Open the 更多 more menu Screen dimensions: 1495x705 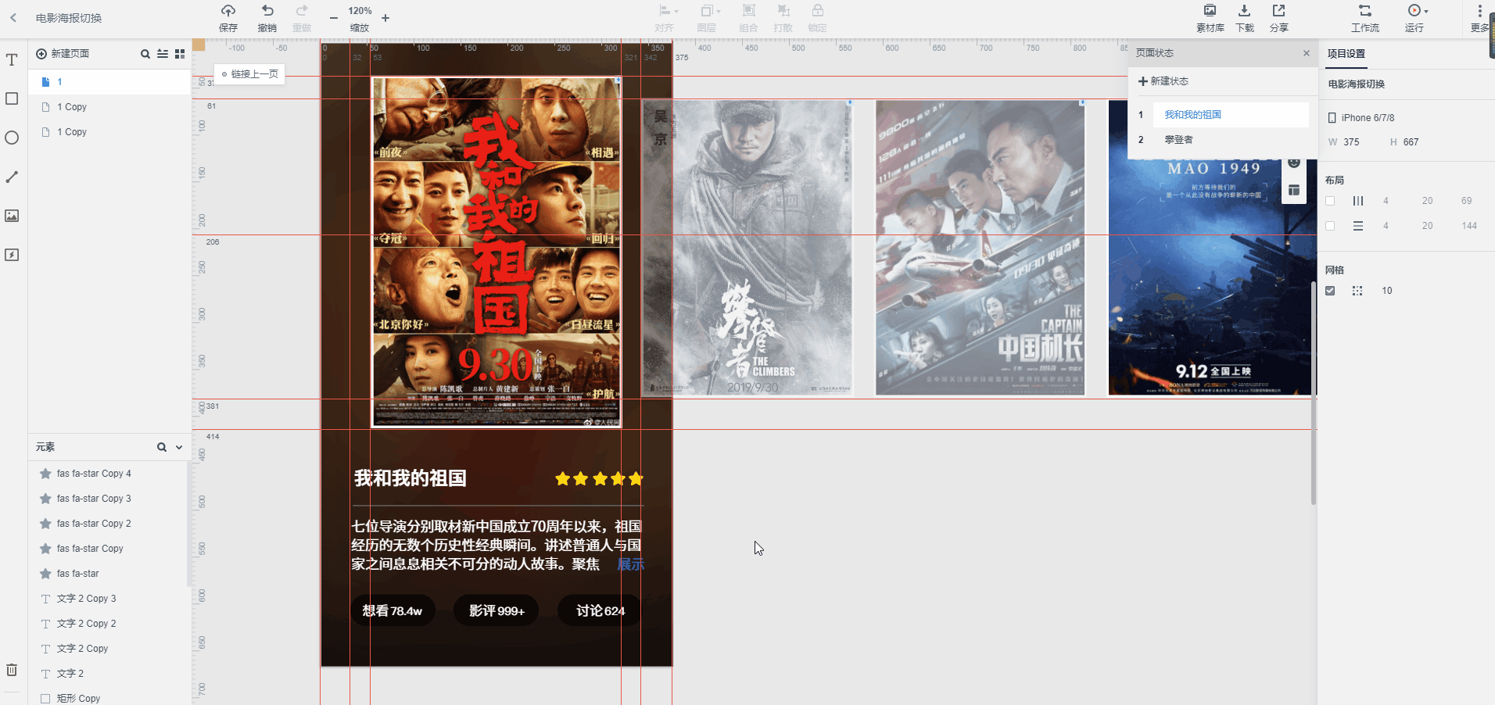tap(1479, 18)
